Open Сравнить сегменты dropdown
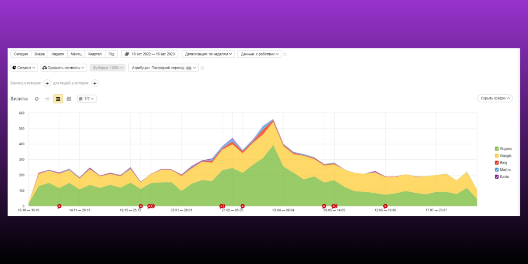The width and height of the screenshot is (528, 264). (64, 68)
